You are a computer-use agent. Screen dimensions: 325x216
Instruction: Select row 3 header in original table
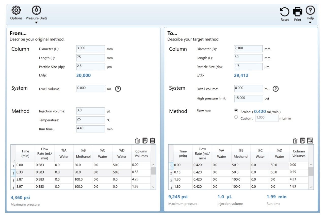(13, 180)
